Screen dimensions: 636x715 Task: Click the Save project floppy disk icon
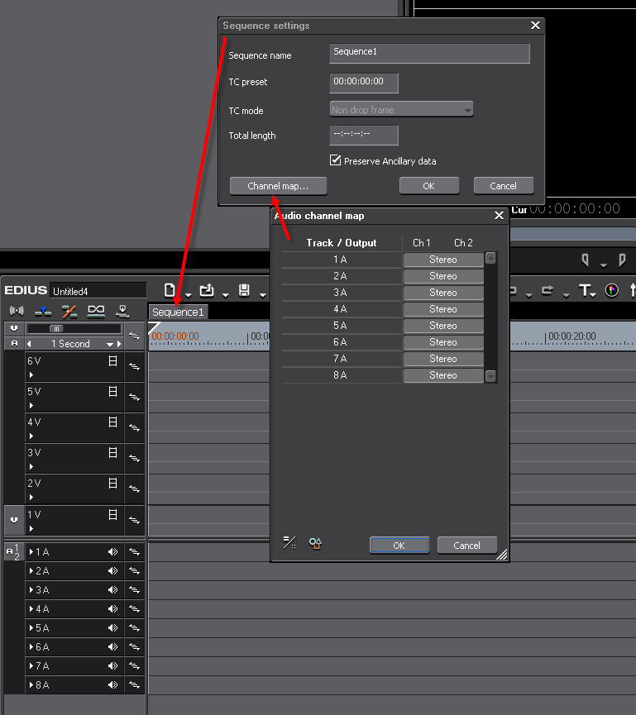[244, 290]
